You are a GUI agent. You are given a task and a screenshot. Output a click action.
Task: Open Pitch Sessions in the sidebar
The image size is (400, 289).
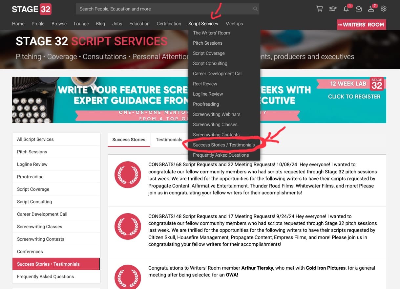[56, 152]
